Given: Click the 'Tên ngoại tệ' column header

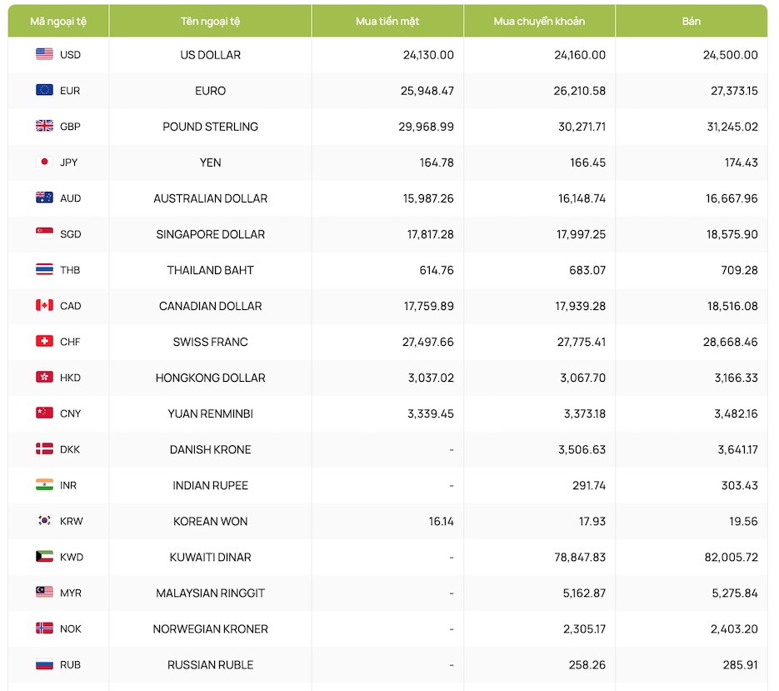Looking at the screenshot, I should [210, 21].
